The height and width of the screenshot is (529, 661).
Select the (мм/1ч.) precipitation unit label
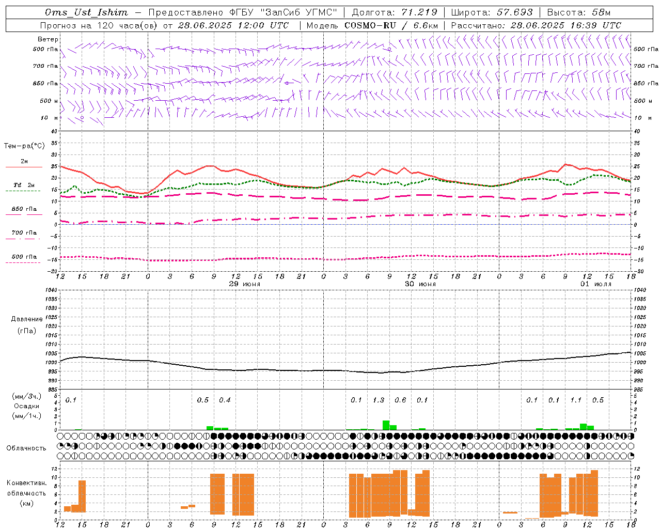(x=27, y=416)
